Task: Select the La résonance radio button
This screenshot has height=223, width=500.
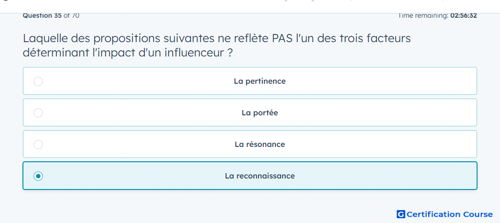Action: coord(38,145)
